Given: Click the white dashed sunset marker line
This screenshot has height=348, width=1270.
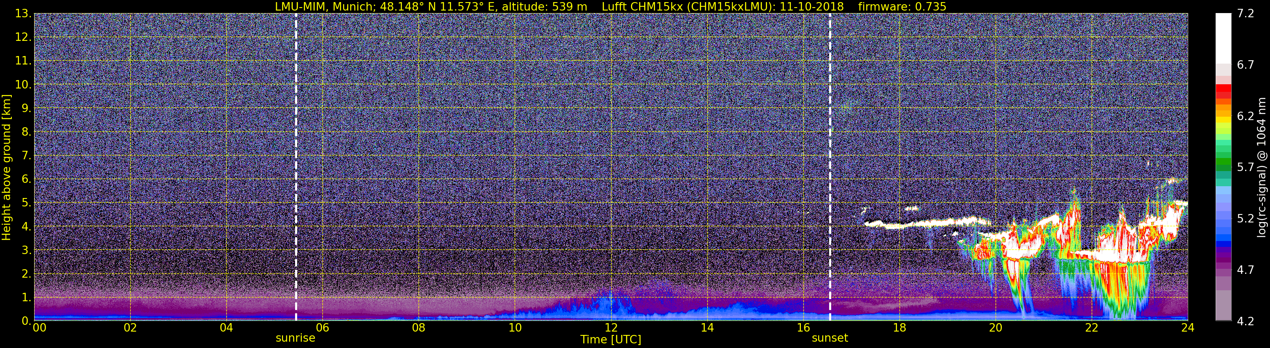Looking at the screenshot, I should pyautogui.click(x=830, y=167).
